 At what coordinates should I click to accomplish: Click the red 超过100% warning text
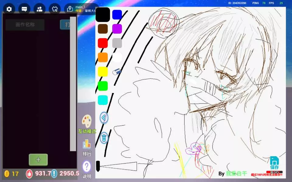click(266, 175)
